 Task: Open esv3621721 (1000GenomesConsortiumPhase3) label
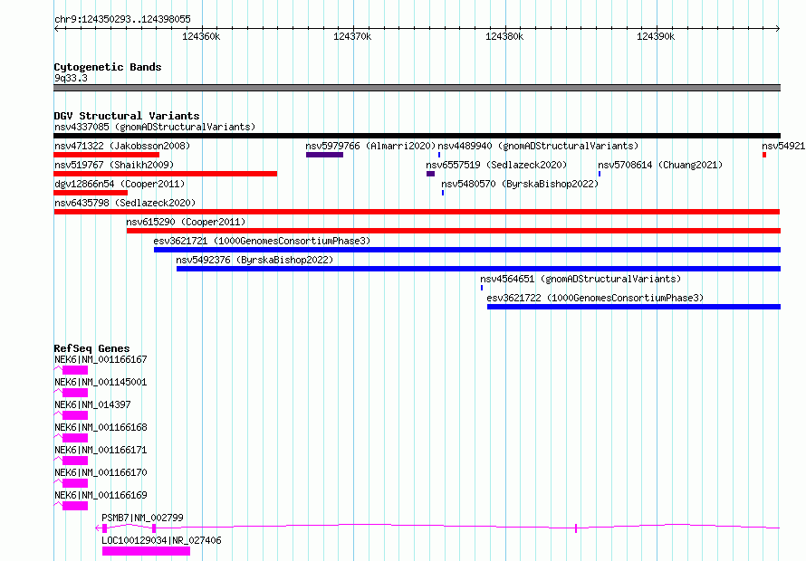point(262,241)
